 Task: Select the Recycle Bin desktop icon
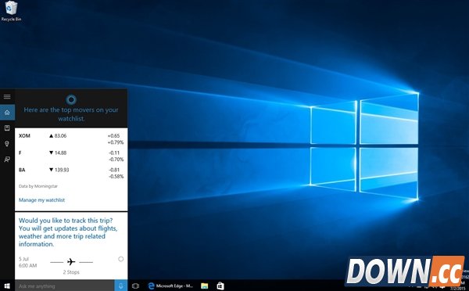11,11
